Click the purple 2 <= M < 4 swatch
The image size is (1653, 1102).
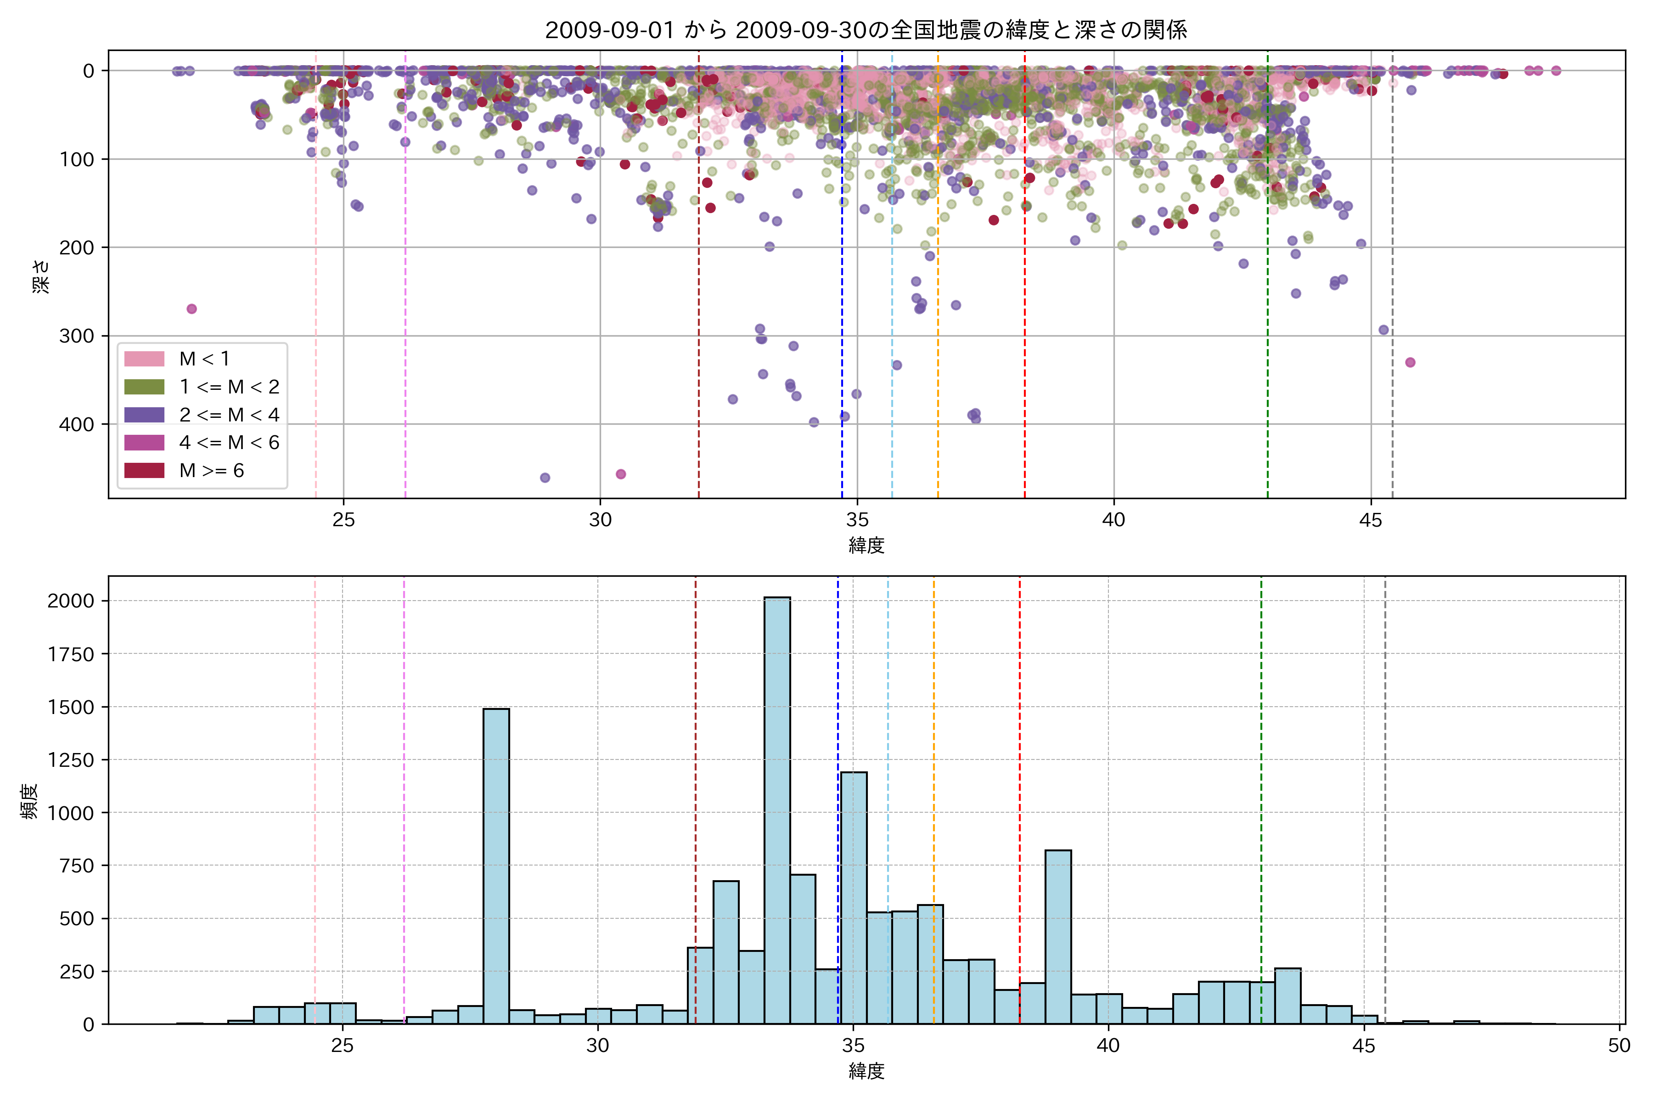pos(144,415)
